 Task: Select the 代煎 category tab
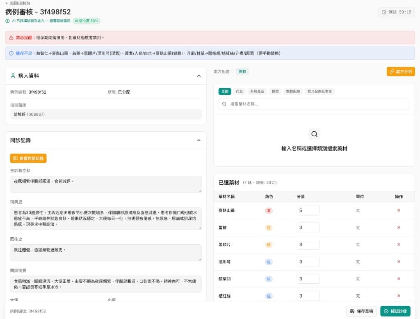239,92
